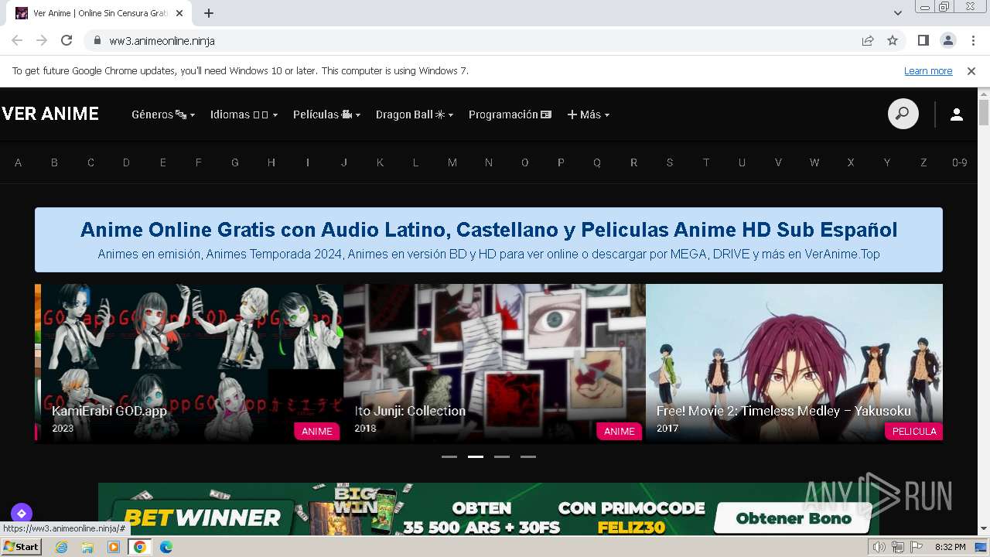
Task: Open the tab search chevron
Action: pyautogui.click(x=898, y=13)
